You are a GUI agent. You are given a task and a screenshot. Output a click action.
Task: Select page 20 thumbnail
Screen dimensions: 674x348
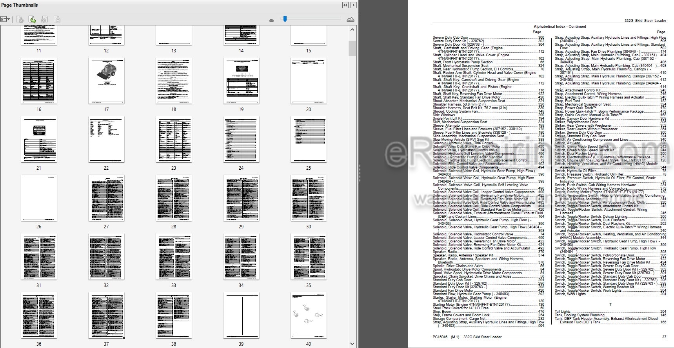(x=309, y=81)
